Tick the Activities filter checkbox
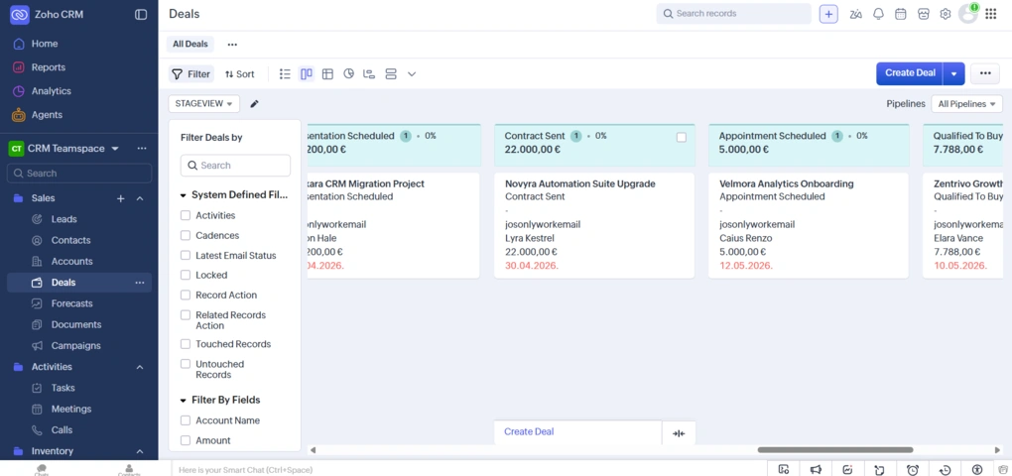 coord(186,215)
